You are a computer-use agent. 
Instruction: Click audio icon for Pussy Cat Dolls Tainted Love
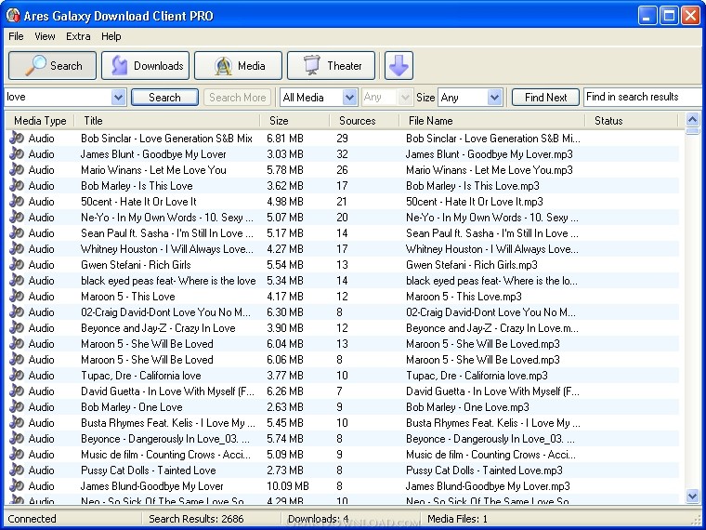click(17, 470)
